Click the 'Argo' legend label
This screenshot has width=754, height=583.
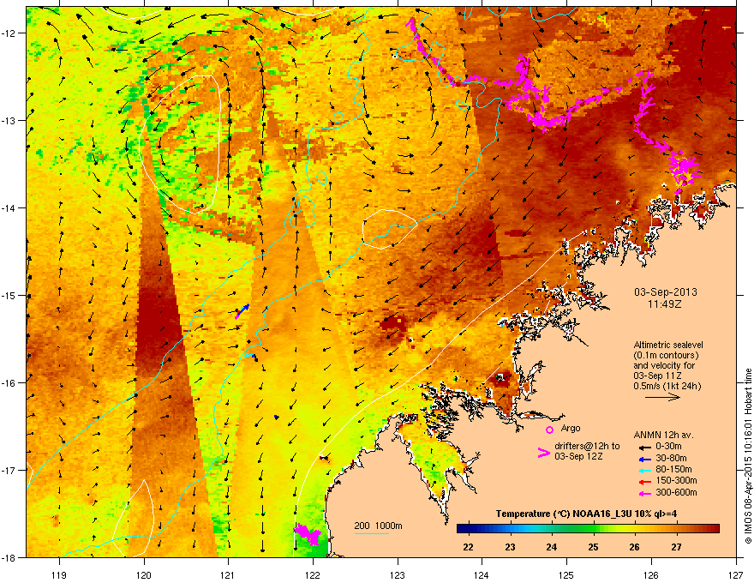[571, 428]
